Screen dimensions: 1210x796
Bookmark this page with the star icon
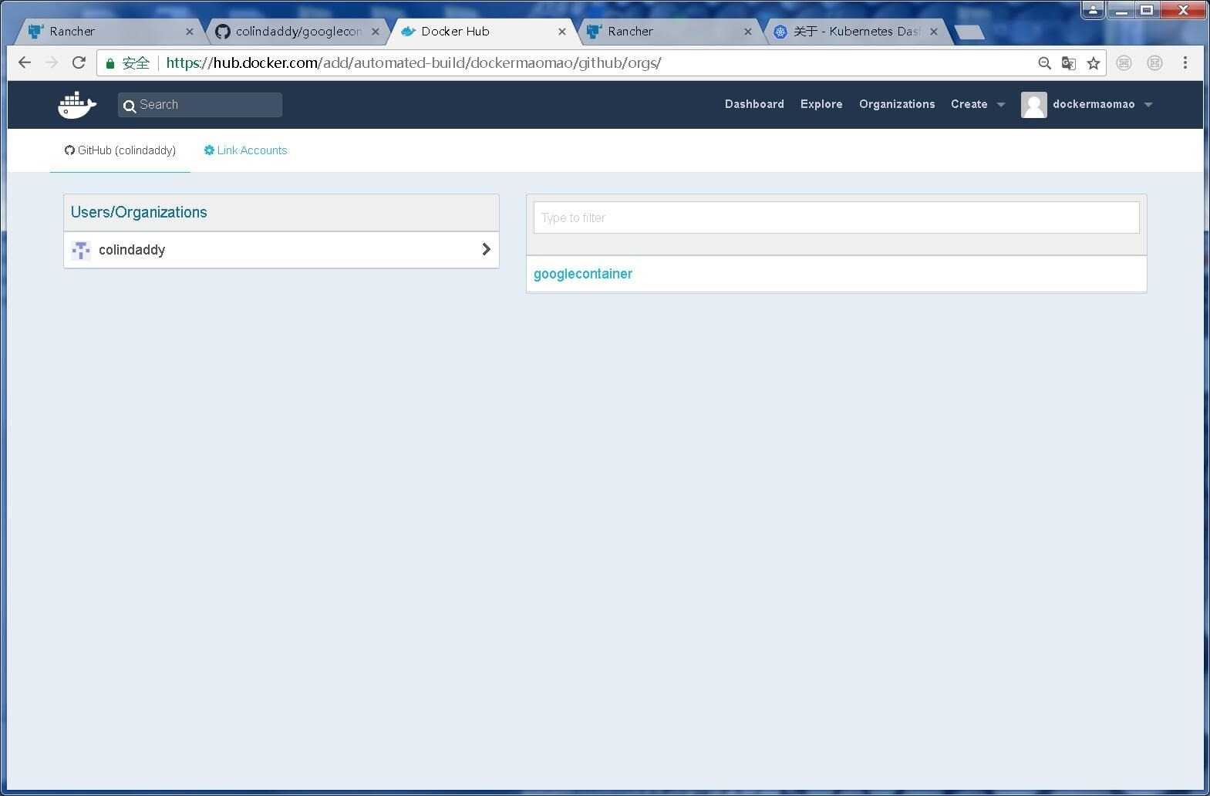tap(1094, 63)
